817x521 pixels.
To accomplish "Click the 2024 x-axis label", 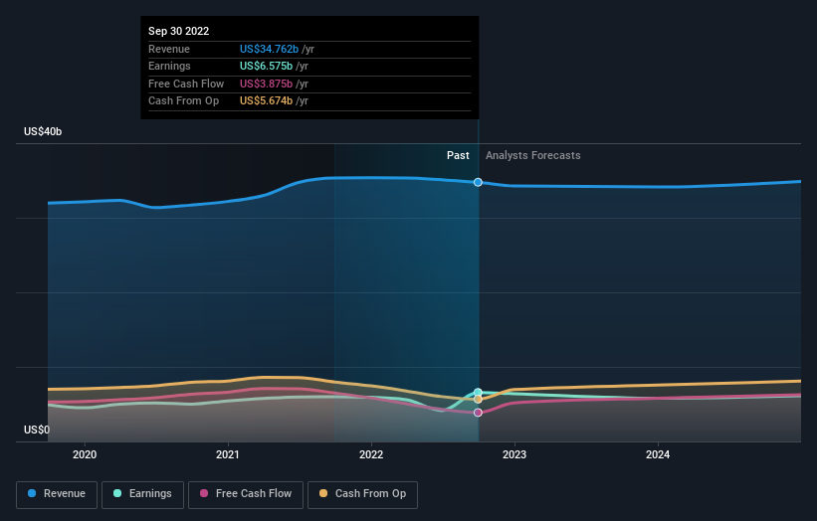I will 658,455.
